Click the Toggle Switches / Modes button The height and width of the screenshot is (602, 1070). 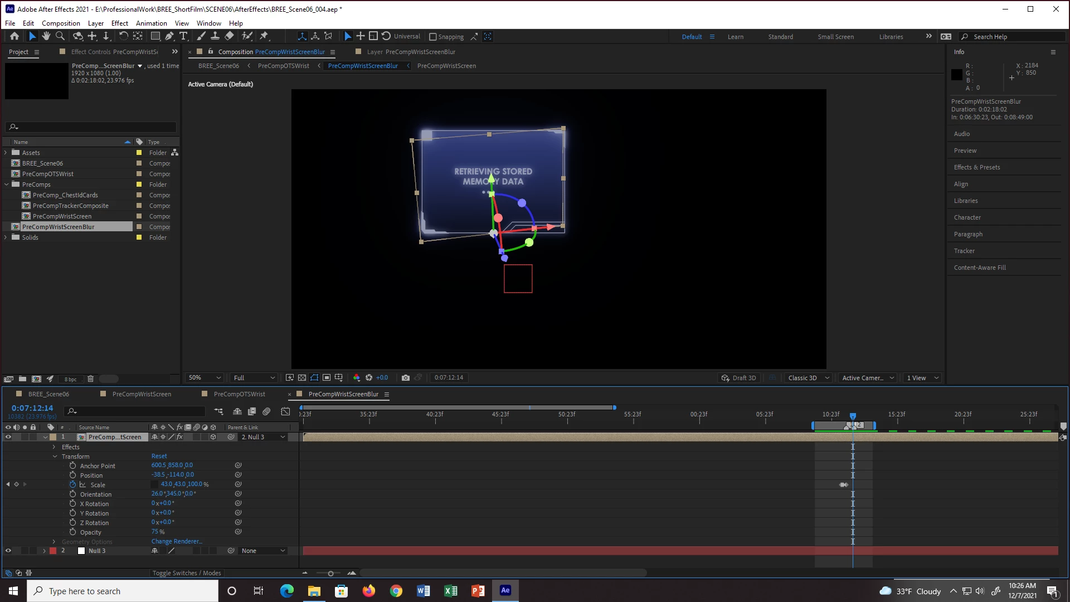point(187,573)
